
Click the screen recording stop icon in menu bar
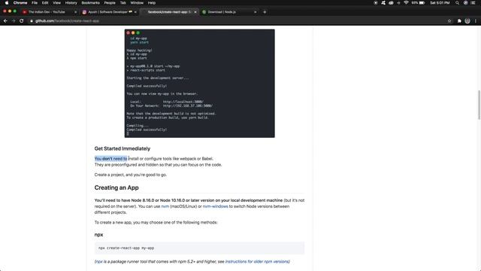(376, 3)
